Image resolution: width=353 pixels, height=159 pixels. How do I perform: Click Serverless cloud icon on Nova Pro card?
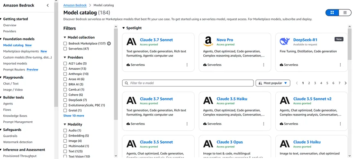(205, 65)
